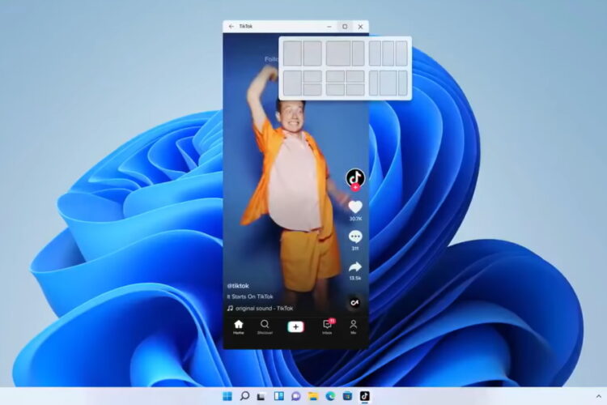Click the TikTok icon in the taskbar
Image resolution: width=607 pixels, height=405 pixels.
(365, 396)
